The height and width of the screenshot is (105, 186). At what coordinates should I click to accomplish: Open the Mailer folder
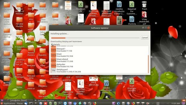[x=19, y=85]
